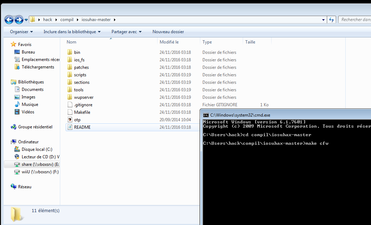
Task: Click '24/11/2016 03:18' date of bin row
Action: [x=175, y=52]
